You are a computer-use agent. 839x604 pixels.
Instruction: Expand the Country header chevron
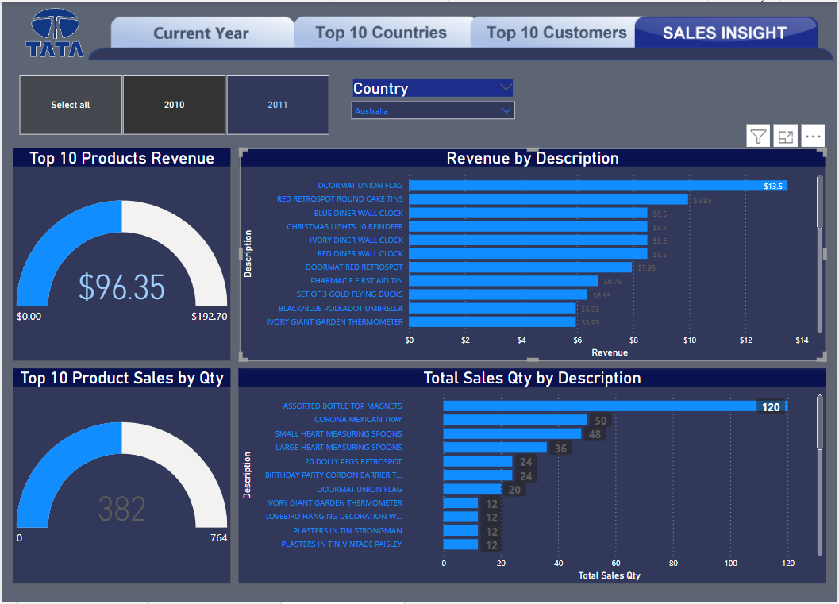pos(506,87)
